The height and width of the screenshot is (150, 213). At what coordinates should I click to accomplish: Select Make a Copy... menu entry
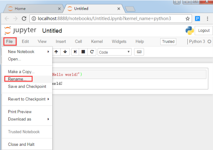[x=27, y=72]
